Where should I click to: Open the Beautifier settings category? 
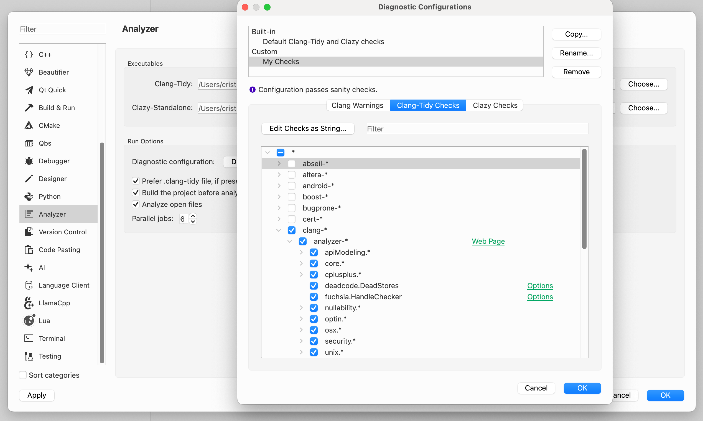point(54,72)
